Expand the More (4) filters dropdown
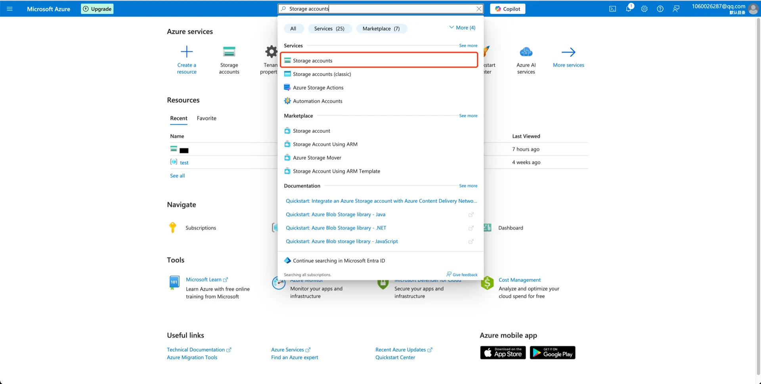Image resolution: width=761 pixels, height=384 pixels. (x=462, y=28)
